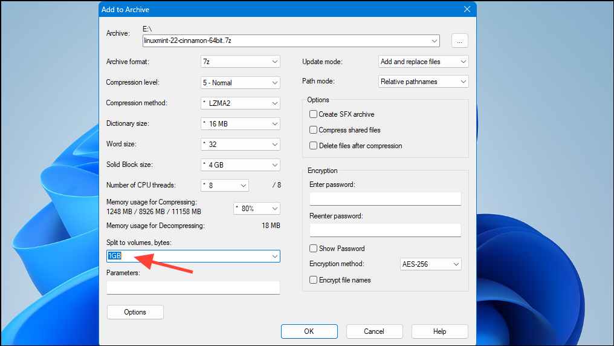Image resolution: width=614 pixels, height=346 pixels.
Task: Click the Enter password field
Action: 386,198
